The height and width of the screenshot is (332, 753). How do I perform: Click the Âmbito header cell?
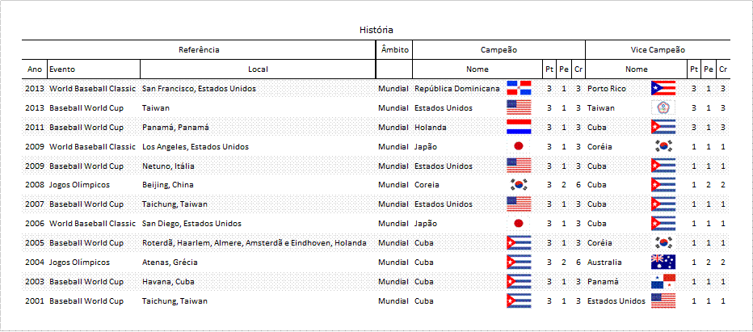coord(394,49)
